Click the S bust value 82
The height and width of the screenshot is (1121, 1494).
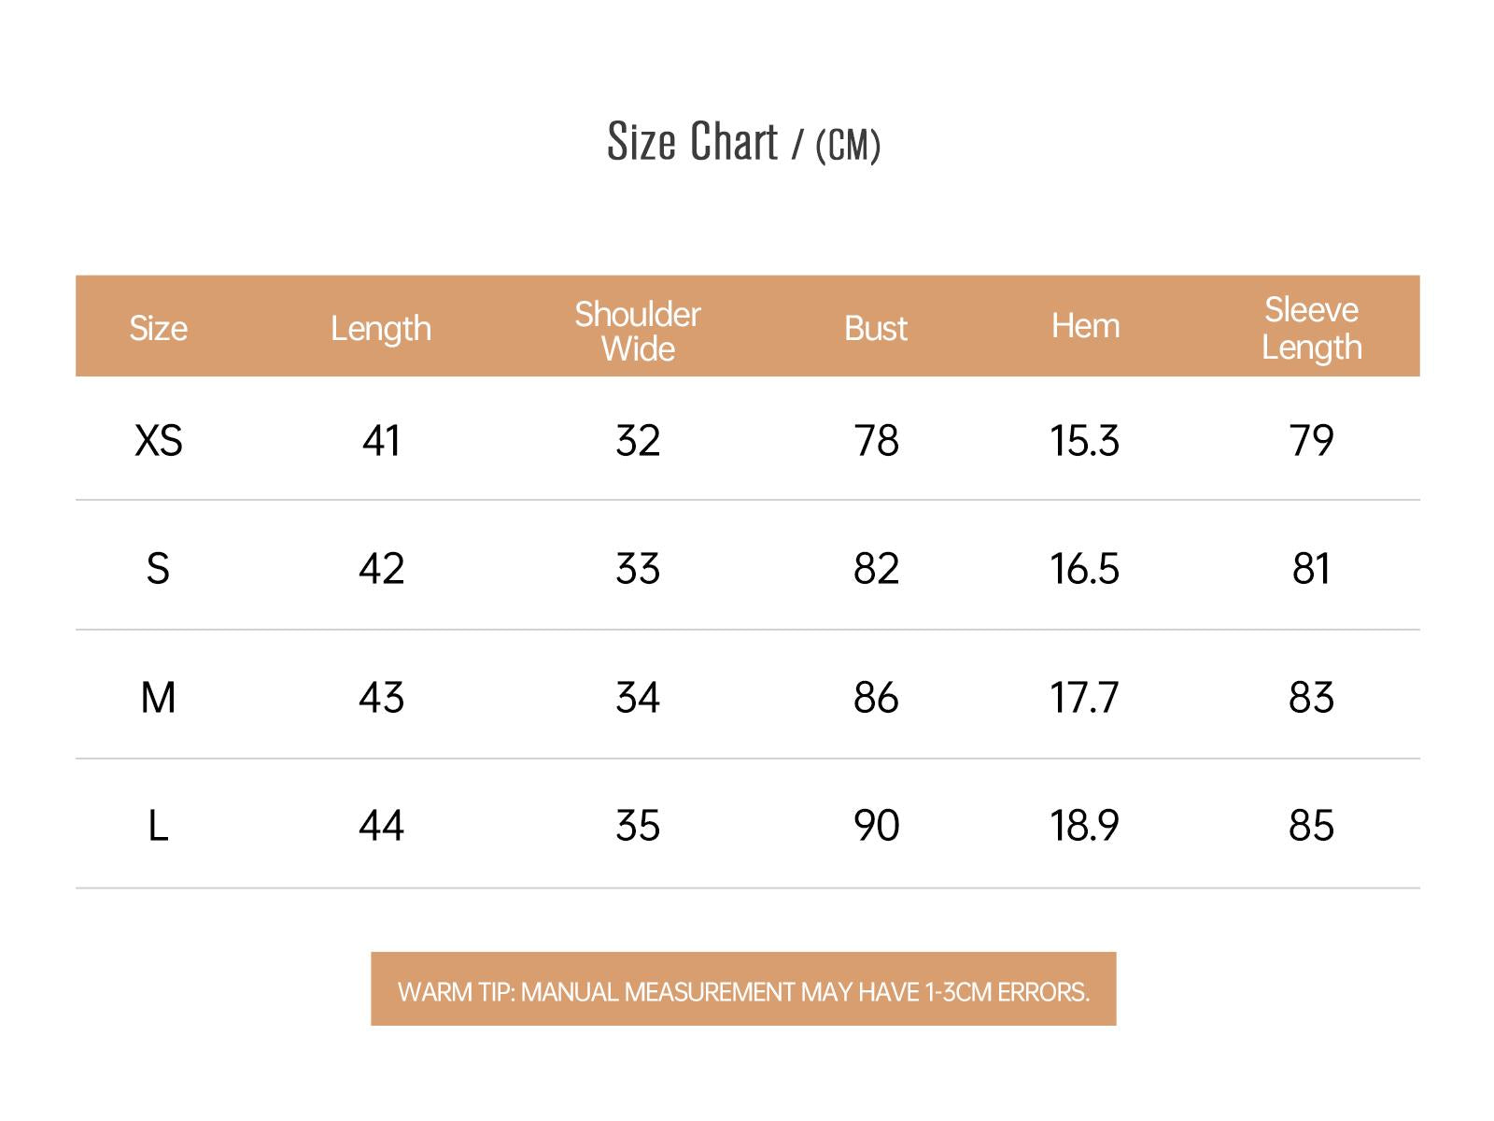coord(876,568)
